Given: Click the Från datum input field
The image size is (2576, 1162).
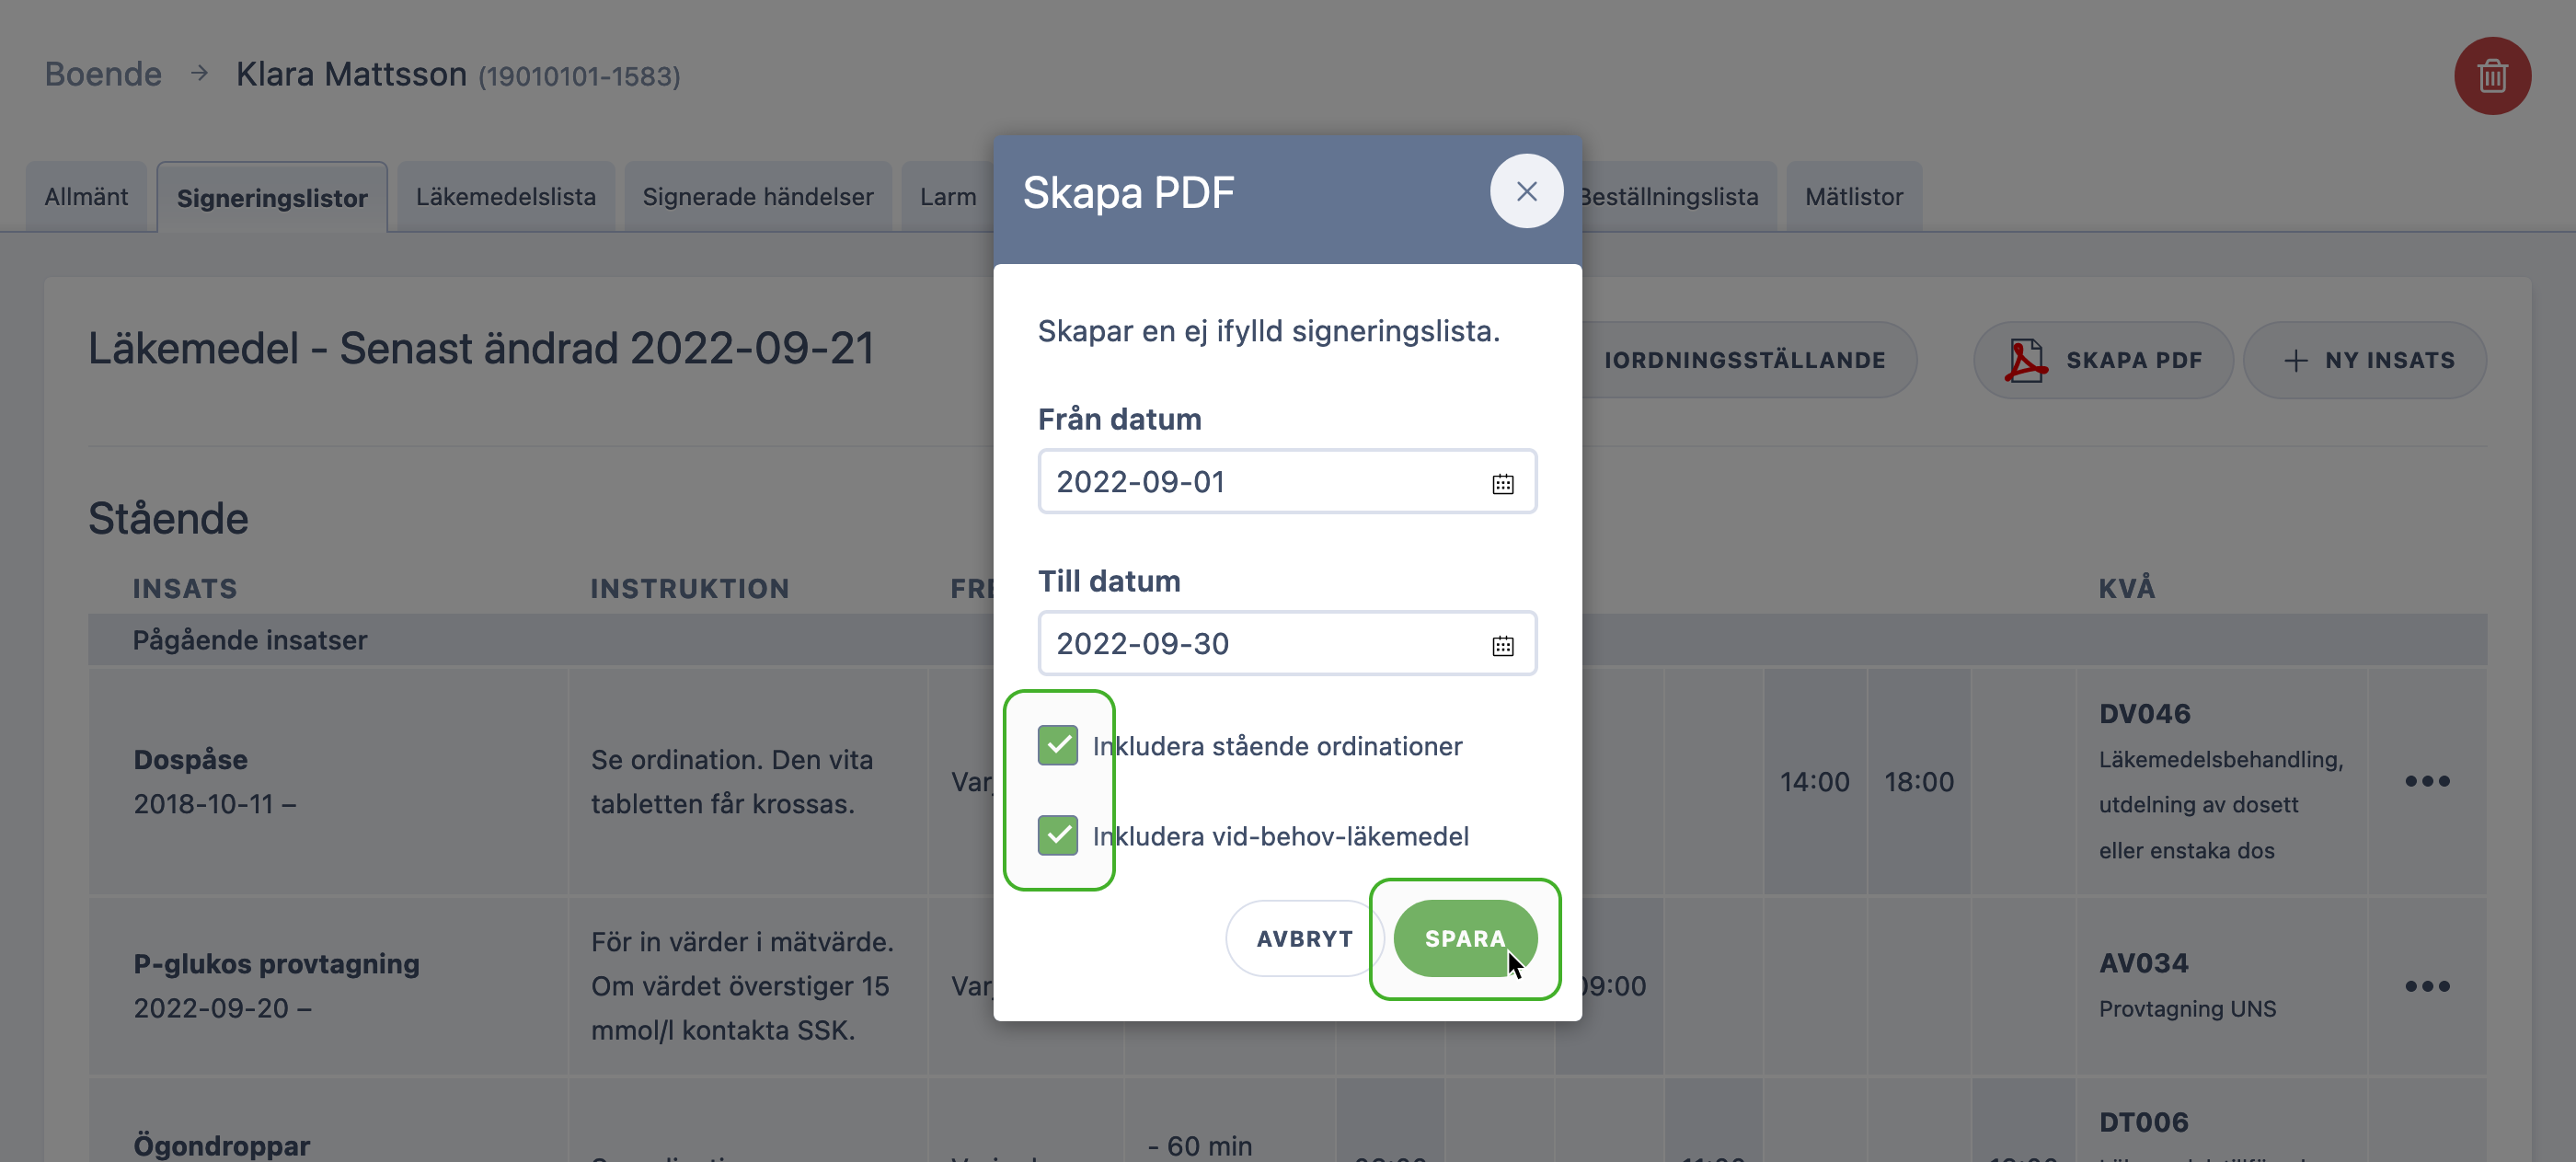Looking at the screenshot, I should [1286, 482].
